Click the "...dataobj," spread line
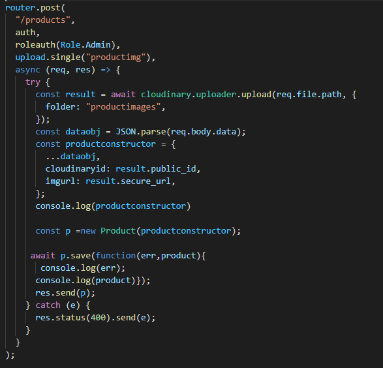Viewport: 383px width, 368px height. pos(73,157)
